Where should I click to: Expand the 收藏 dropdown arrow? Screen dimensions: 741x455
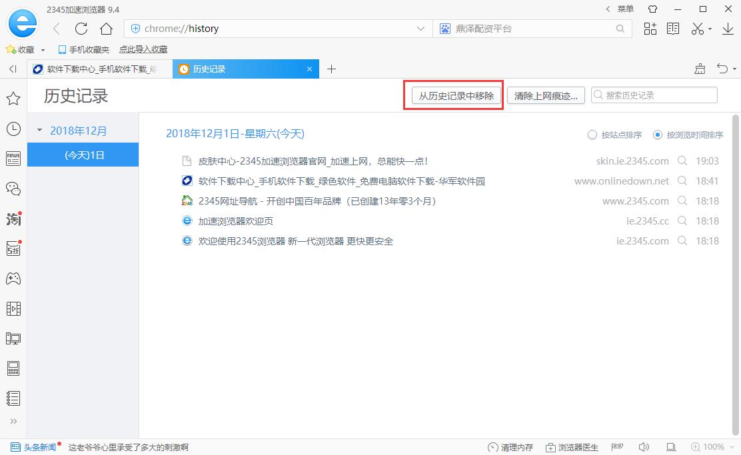42,49
